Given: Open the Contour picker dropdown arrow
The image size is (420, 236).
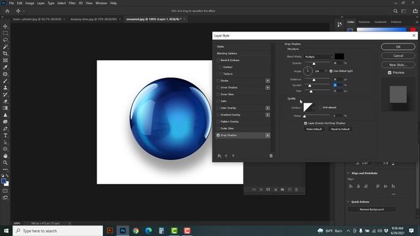Looking at the screenshot, I should [x=314, y=108].
